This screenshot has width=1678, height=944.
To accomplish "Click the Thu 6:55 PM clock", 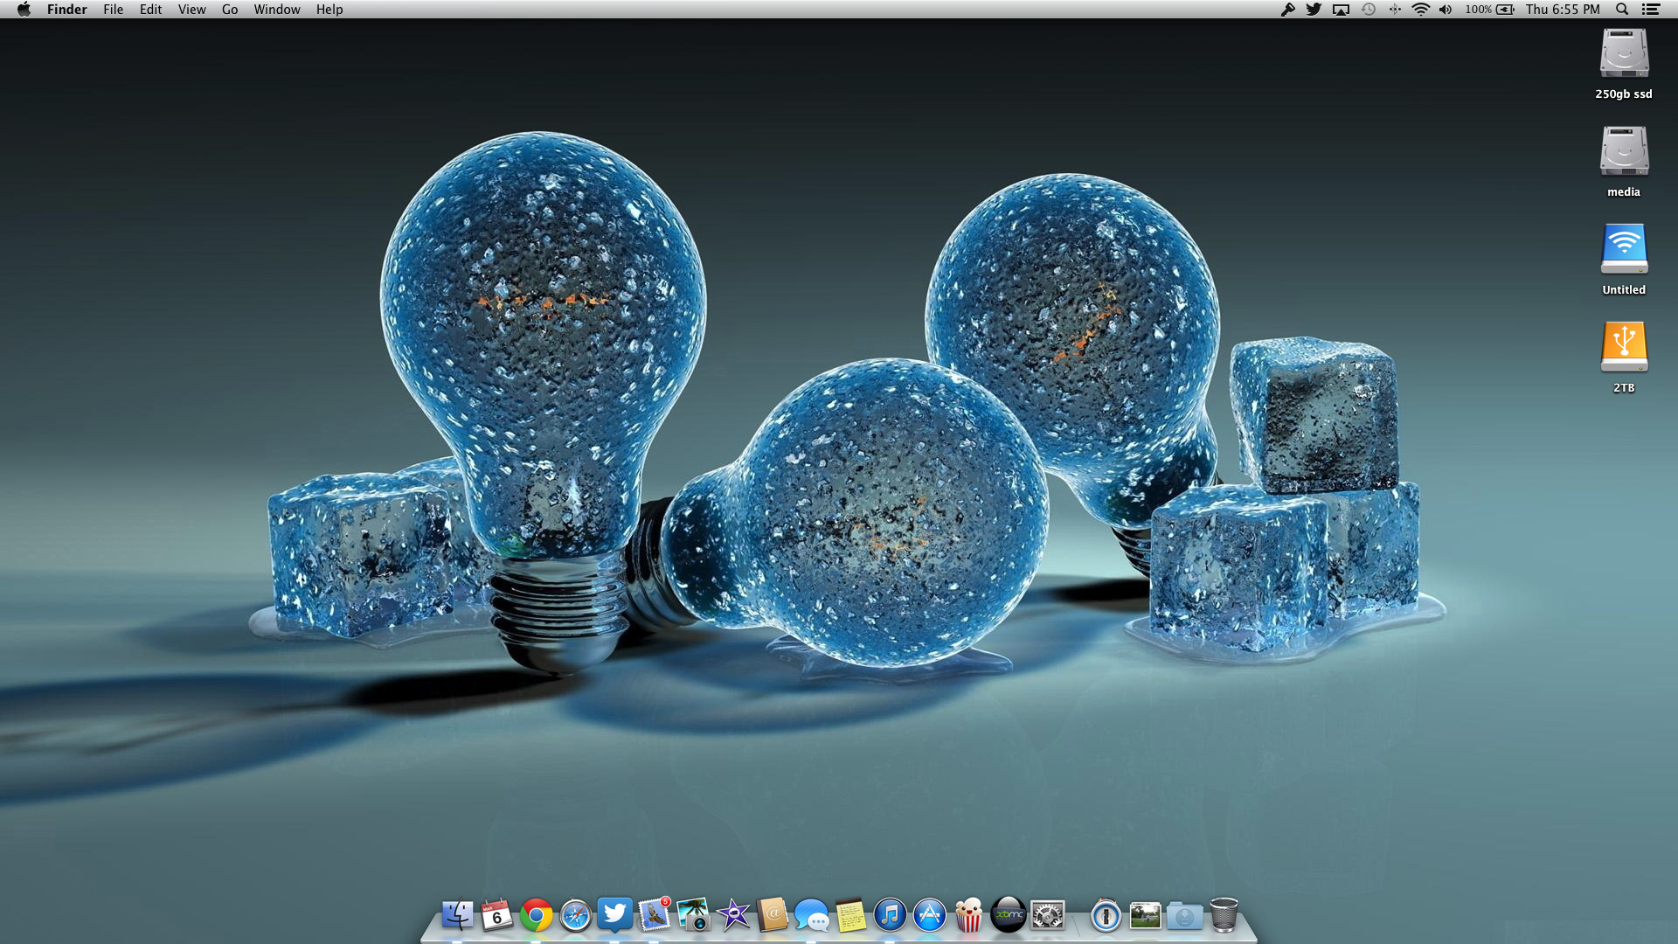I will [1563, 9].
